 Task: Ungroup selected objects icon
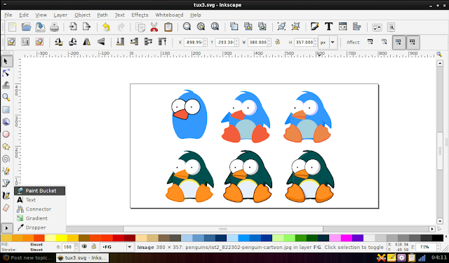click(295, 27)
